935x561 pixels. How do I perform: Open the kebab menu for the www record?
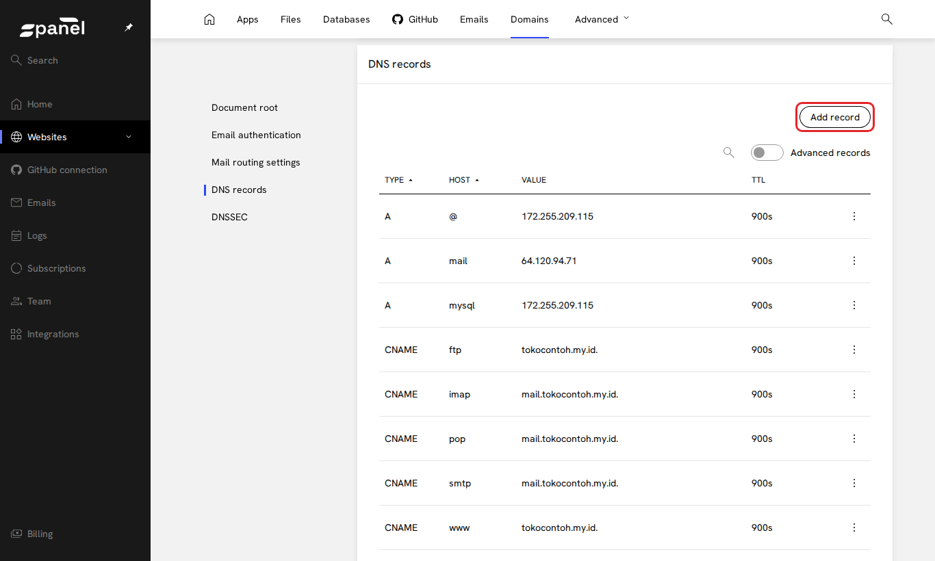point(854,527)
